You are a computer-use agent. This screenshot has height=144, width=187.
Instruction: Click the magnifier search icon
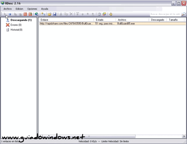(184, 14)
